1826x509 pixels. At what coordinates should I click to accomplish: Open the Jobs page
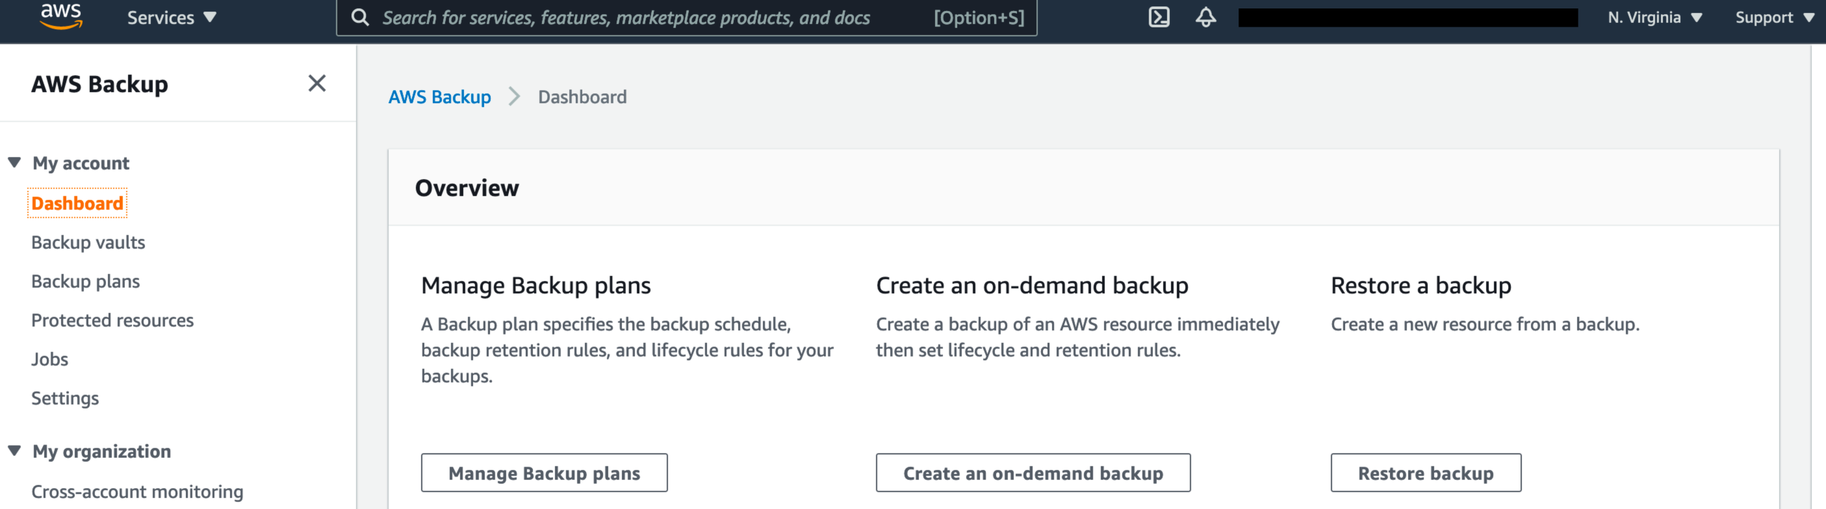(49, 359)
